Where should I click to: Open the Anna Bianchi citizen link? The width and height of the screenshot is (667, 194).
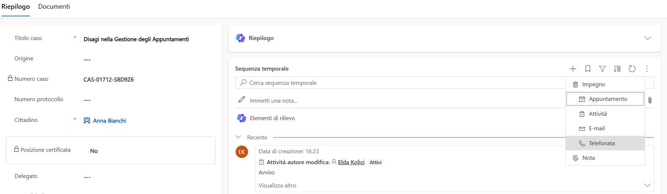(109, 120)
